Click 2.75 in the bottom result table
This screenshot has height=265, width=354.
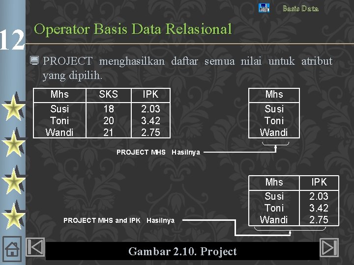319,220
